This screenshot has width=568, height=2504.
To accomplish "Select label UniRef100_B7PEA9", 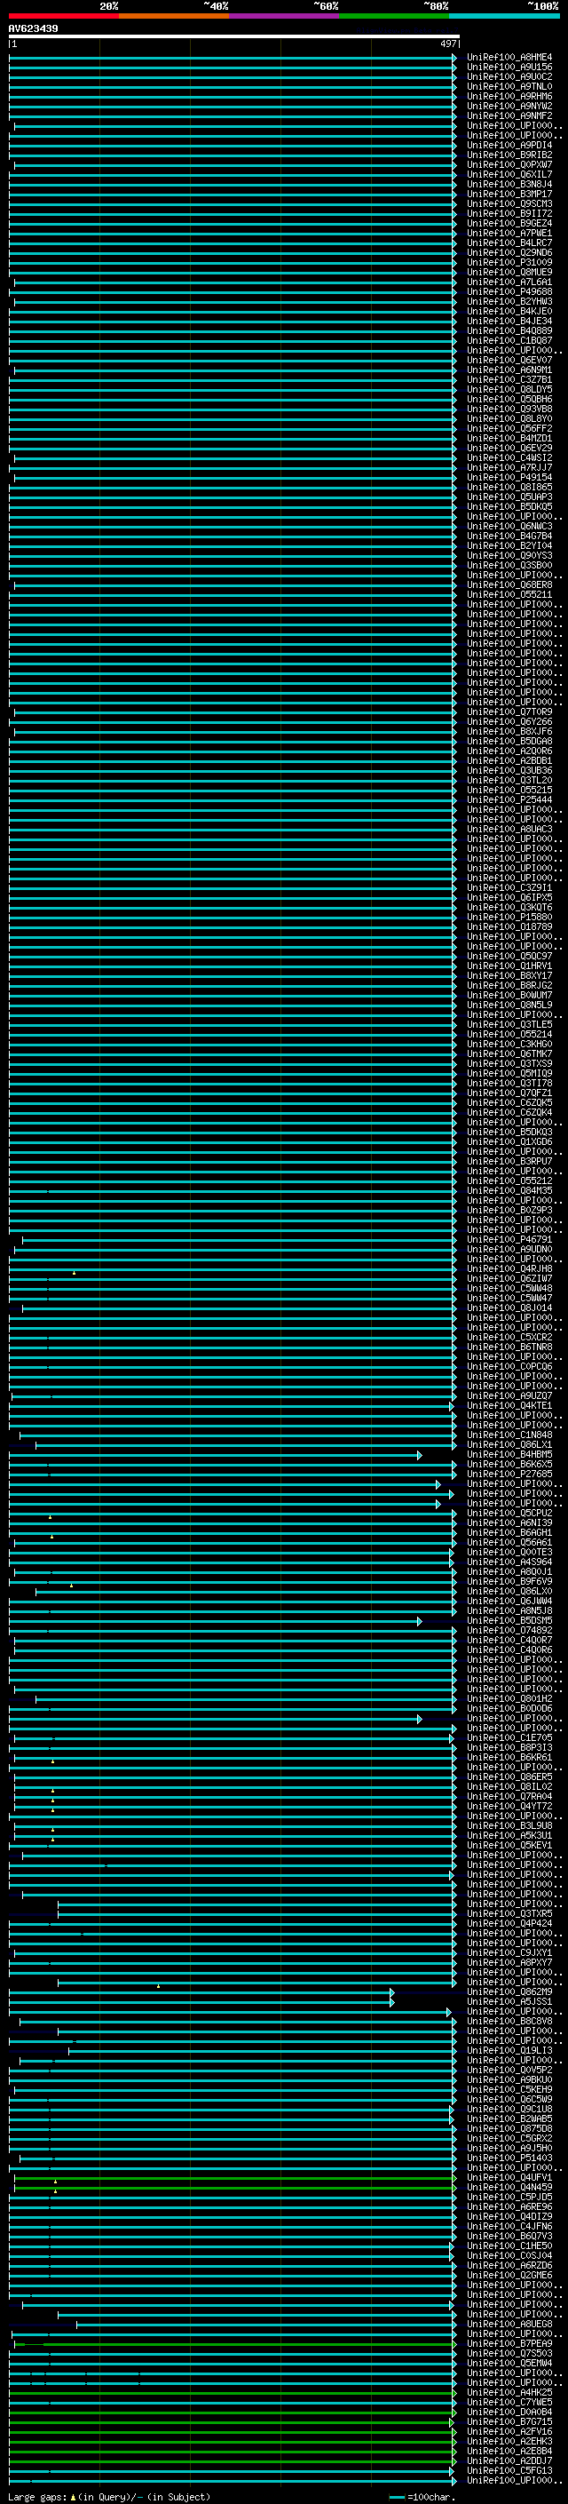I will (x=509, y=2343).
